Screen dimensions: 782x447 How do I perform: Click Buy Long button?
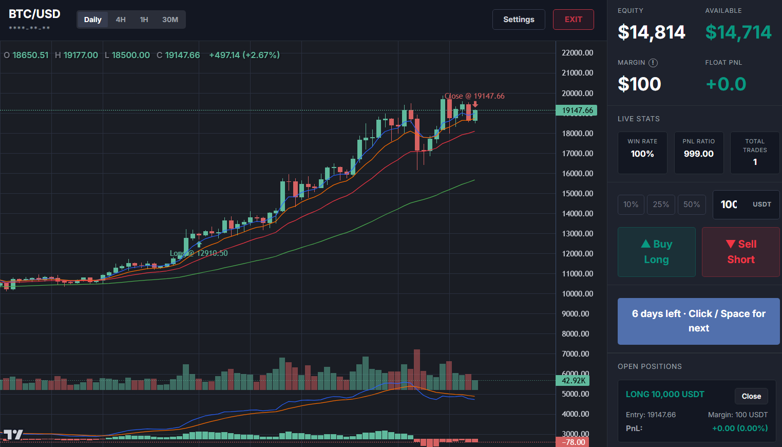pyautogui.click(x=657, y=252)
